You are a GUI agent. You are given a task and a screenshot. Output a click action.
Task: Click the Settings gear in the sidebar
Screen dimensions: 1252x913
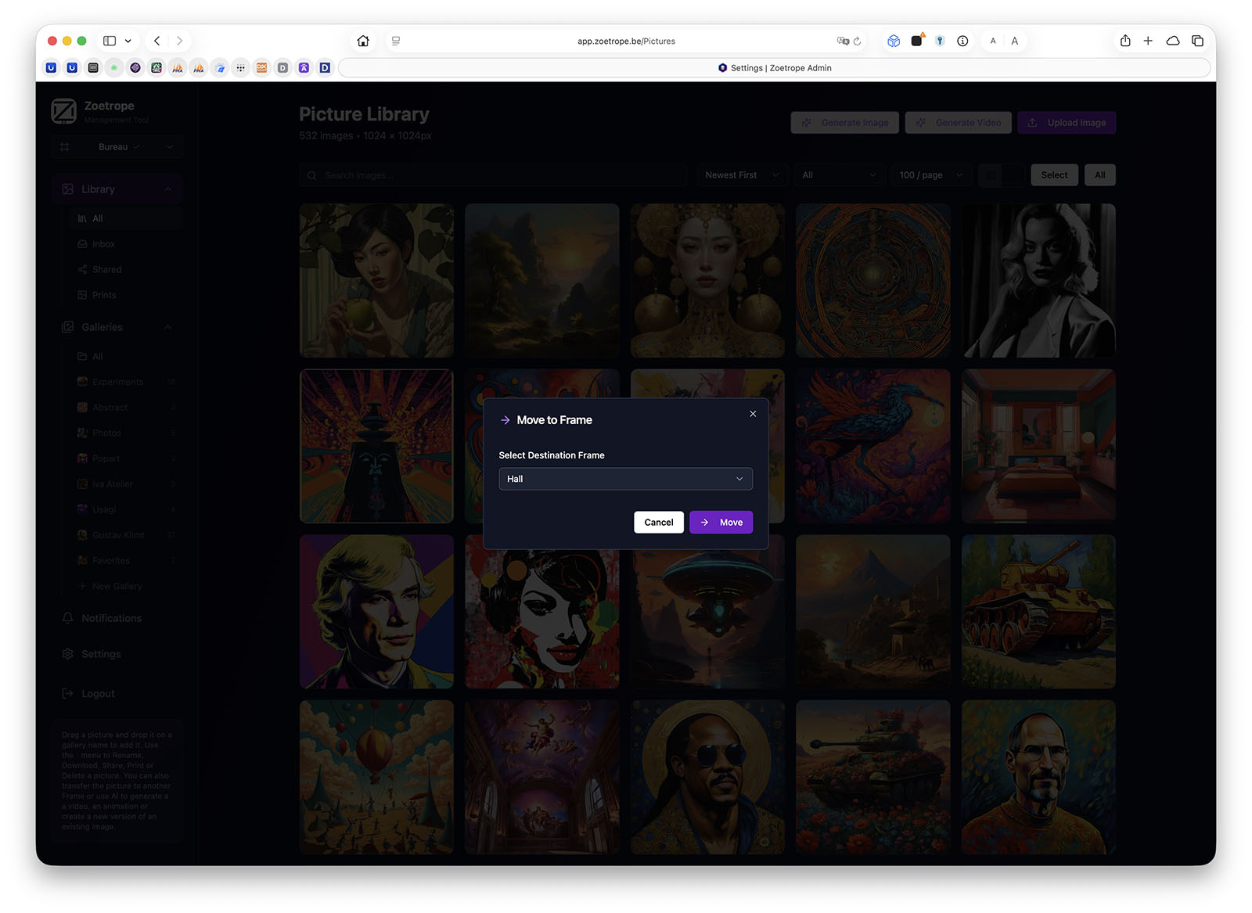[x=67, y=654]
